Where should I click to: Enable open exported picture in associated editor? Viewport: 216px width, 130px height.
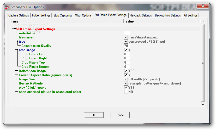coord(126,92)
